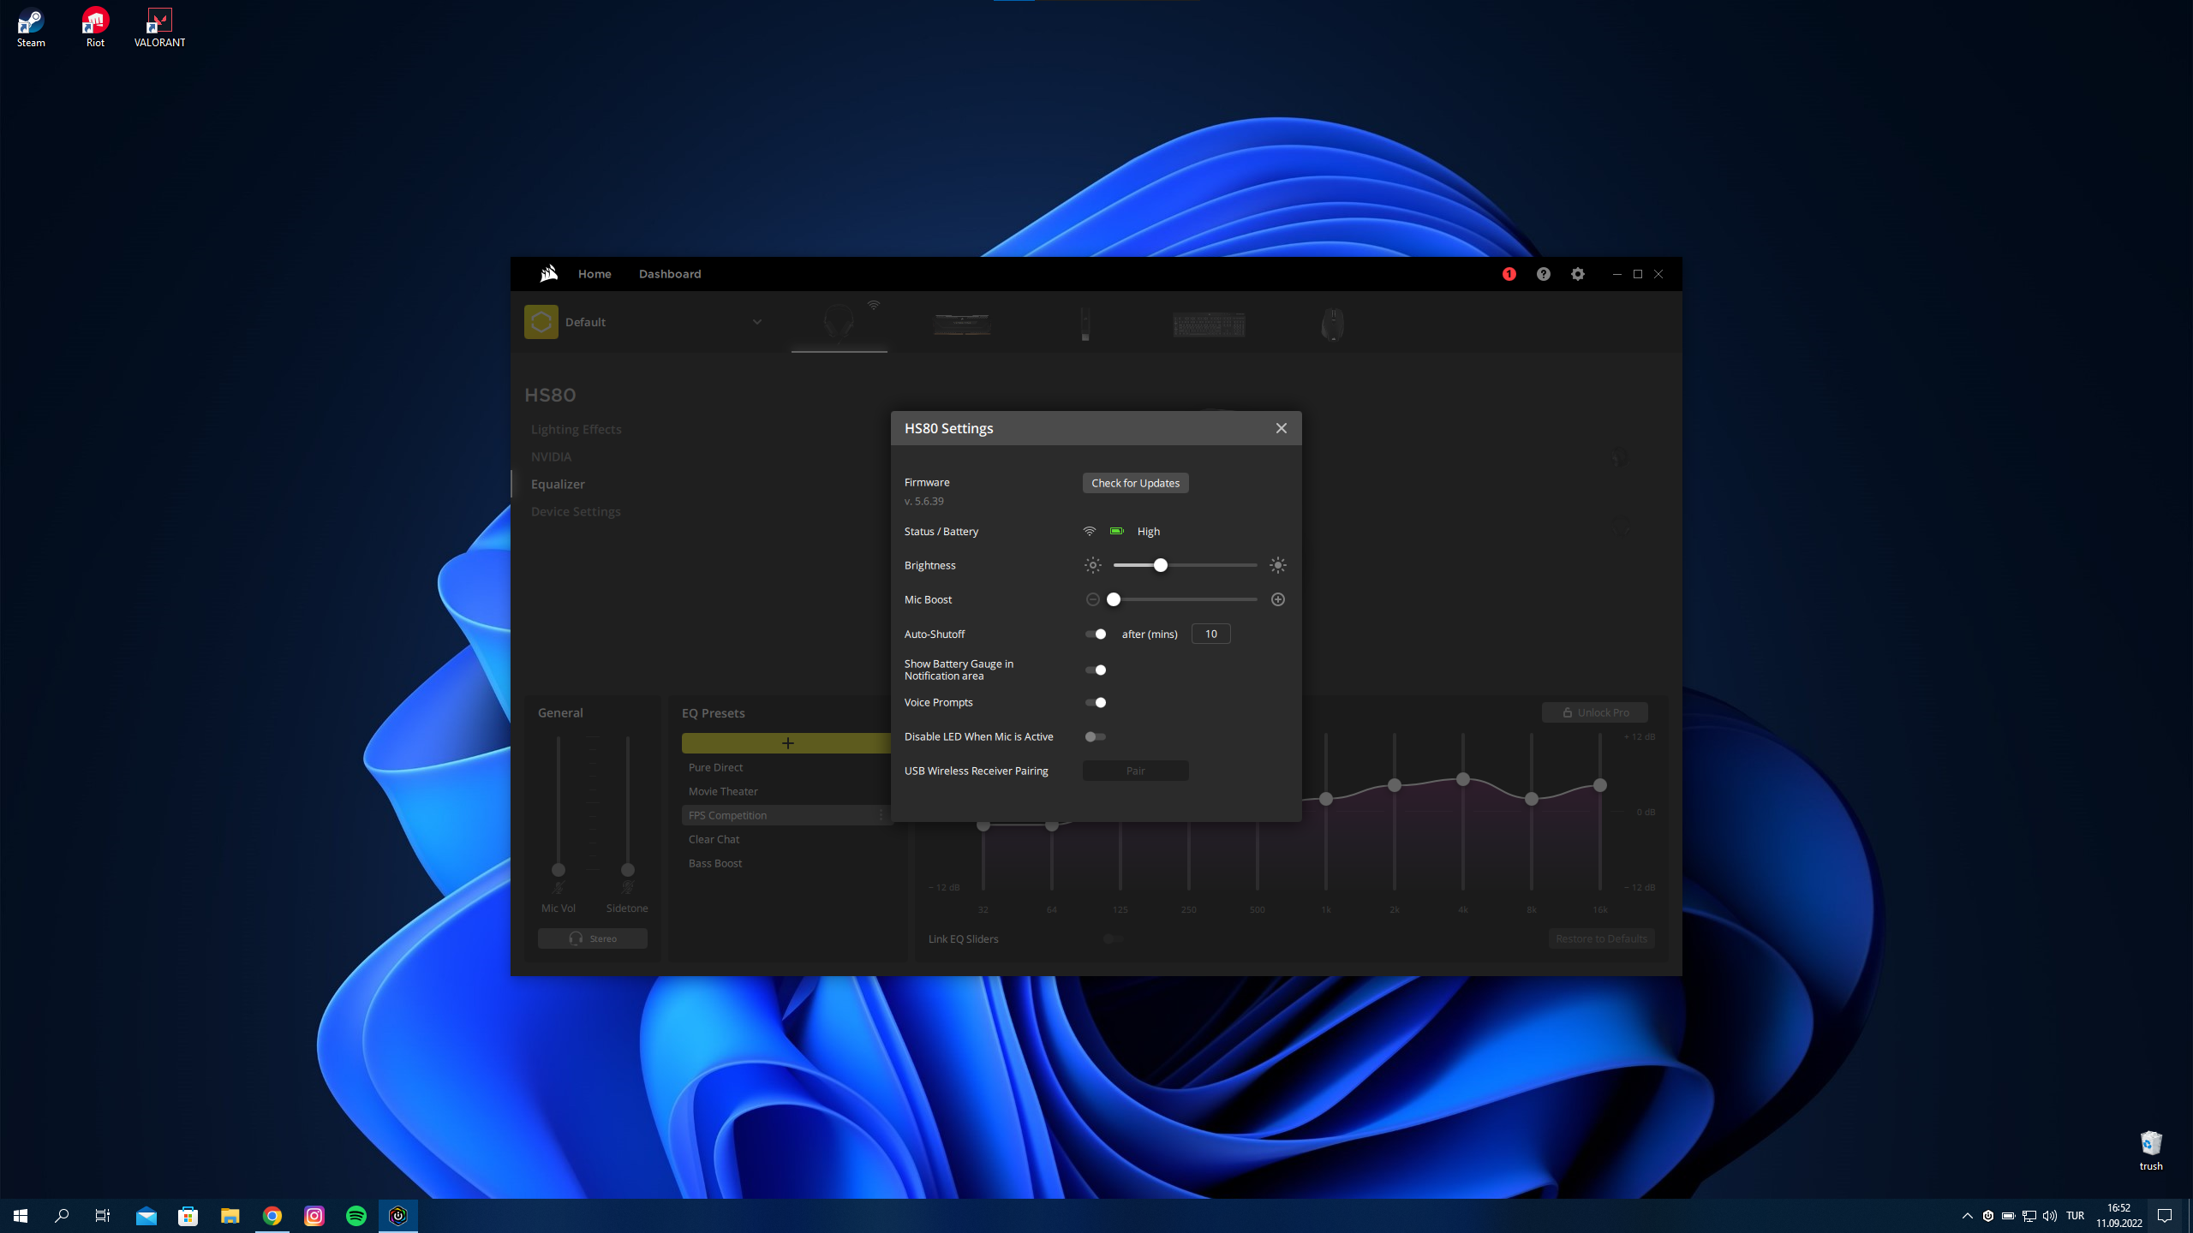
Task: Open the Dashboard tab
Action: (x=669, y=274)
